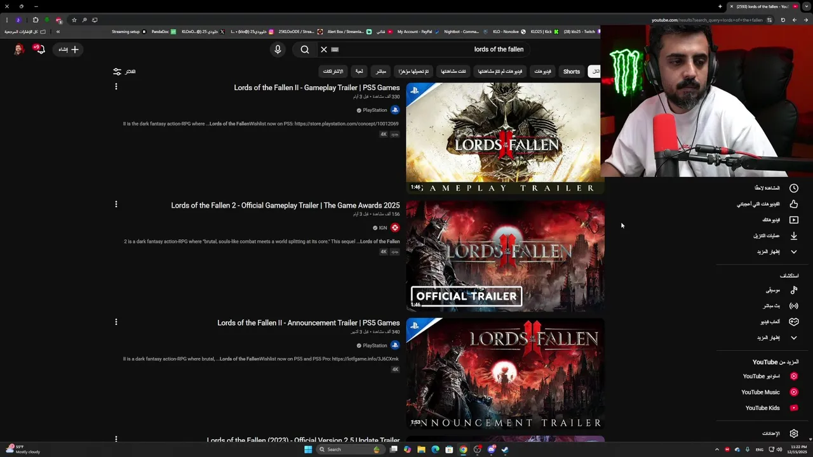
Task: Open Liked videos thumbs-up icon
Action: [794, 204]
